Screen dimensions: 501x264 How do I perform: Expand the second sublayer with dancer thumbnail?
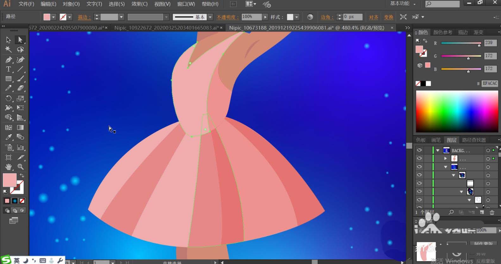[446, 159]
